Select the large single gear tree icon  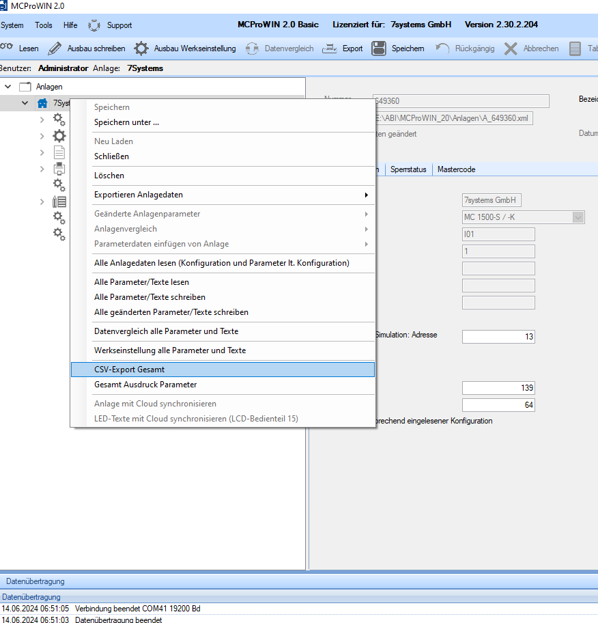59,136
